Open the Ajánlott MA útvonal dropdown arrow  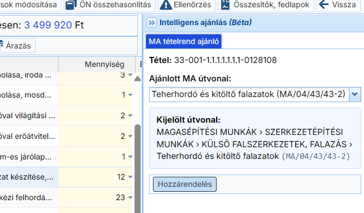click(355, 94)
